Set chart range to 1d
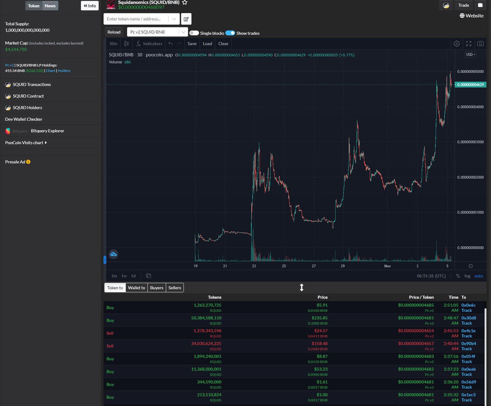 [133, 276]
